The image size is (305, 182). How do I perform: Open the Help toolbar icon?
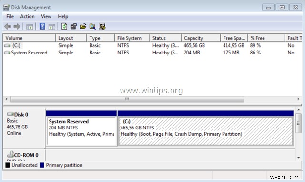click(x=42, y=26)
